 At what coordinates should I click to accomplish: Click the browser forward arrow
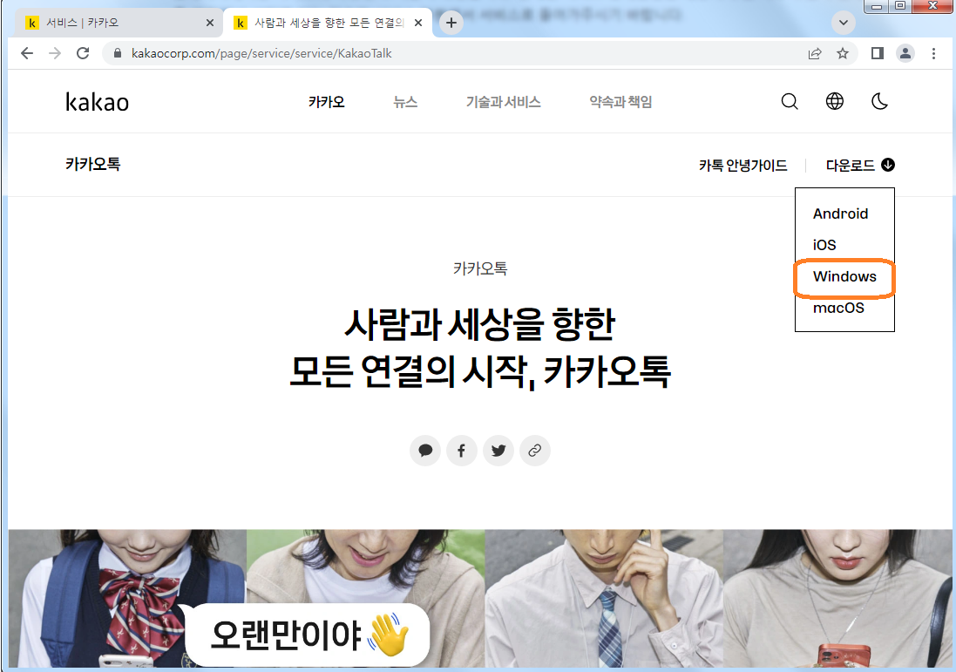(x=55, y=54)
